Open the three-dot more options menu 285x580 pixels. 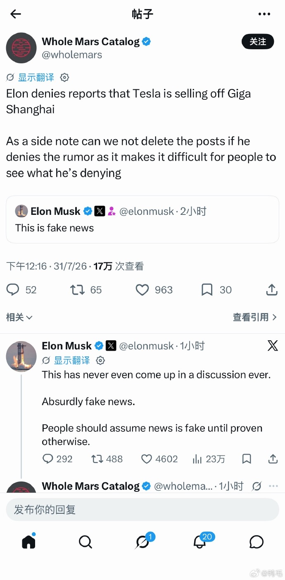[264, 14]
